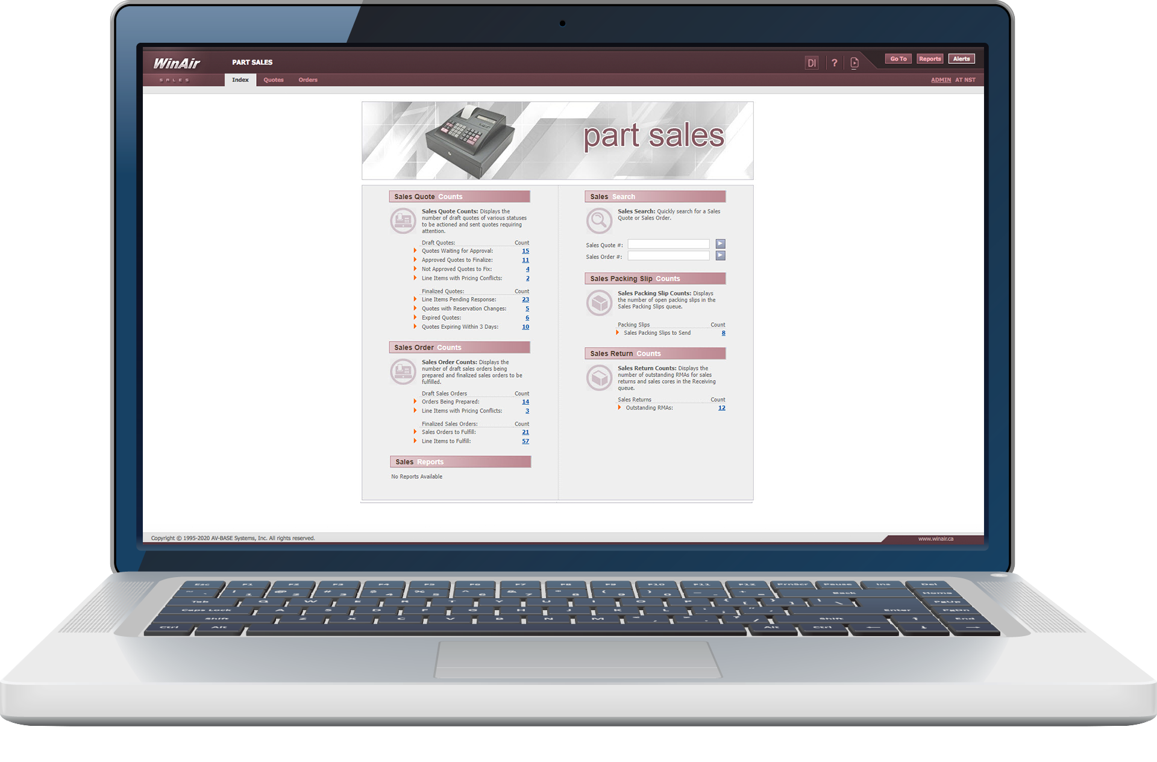Click the Help (?) icon in toolbar
The image size is (1157, 762).
pyautogui.click(x=835, y=62)
